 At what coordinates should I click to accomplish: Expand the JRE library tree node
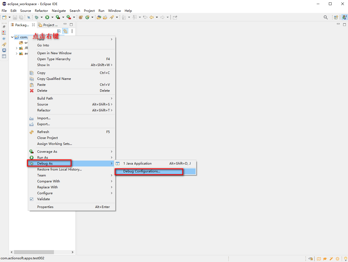pos(16,48)
